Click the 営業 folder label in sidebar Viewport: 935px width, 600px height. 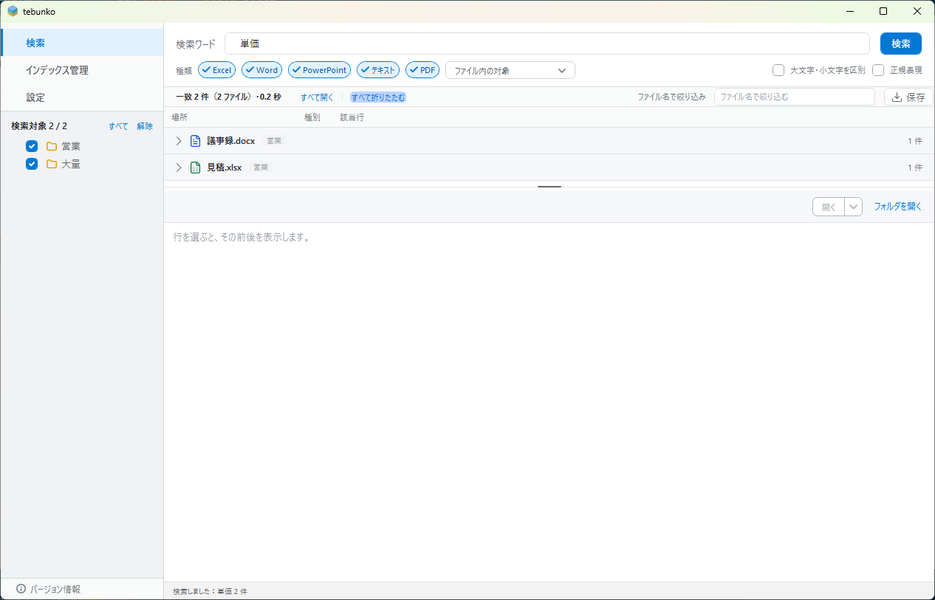tap(71, 146)
